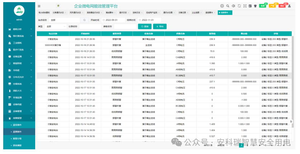Click the language translate icon

pos(250,6)
